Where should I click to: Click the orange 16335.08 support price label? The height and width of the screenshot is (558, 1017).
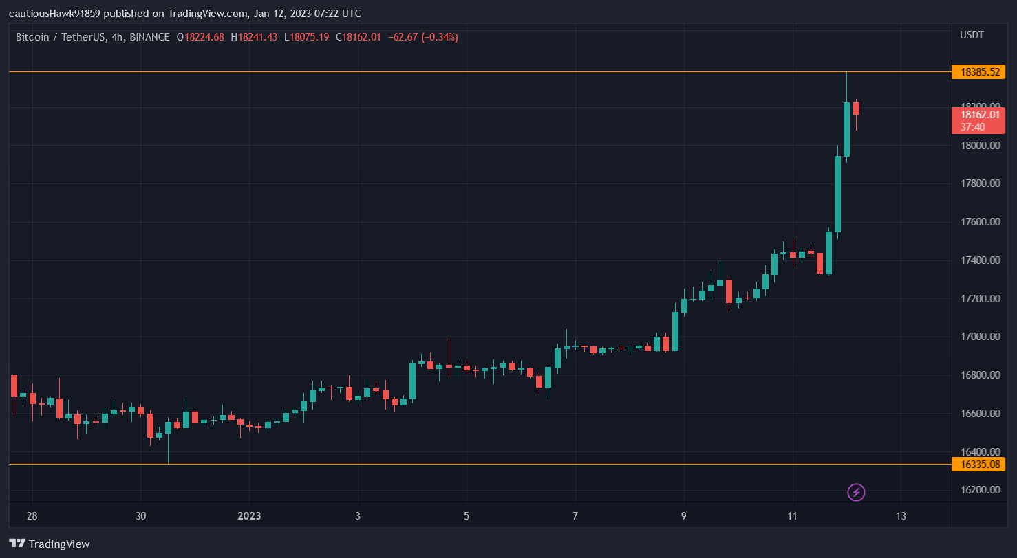[x=980, y=464]
